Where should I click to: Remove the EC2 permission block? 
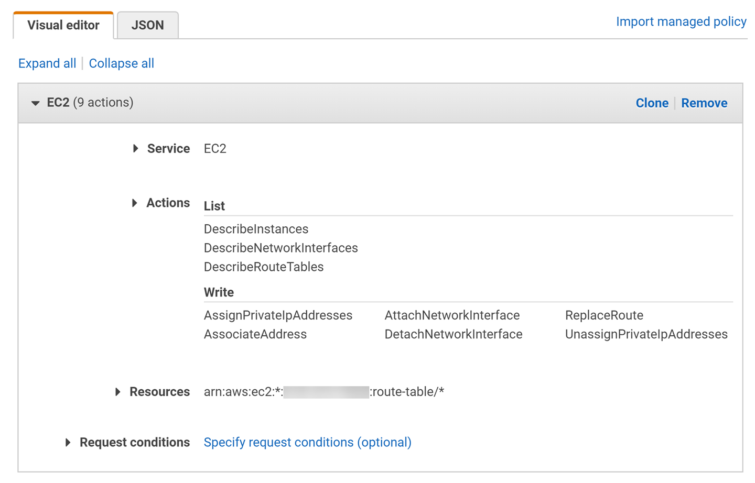[704, 103]
